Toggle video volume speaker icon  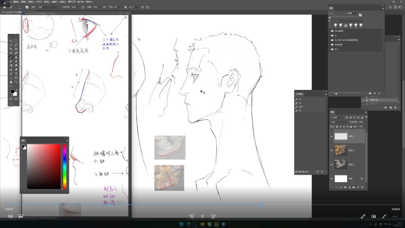pos(10,217)
